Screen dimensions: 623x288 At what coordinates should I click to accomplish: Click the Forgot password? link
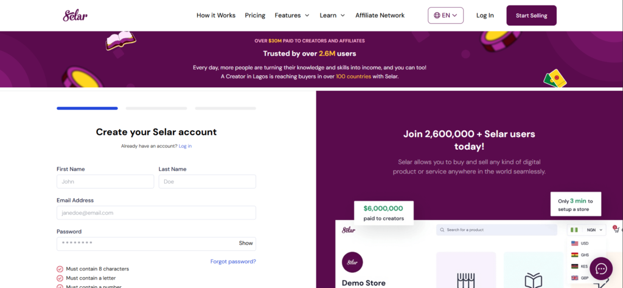click(233, 261)
